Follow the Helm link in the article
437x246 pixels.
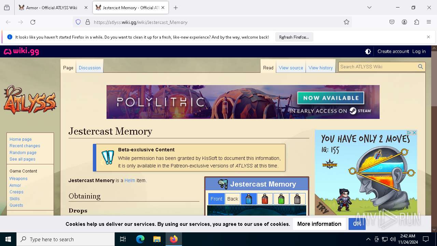(130, 180)
